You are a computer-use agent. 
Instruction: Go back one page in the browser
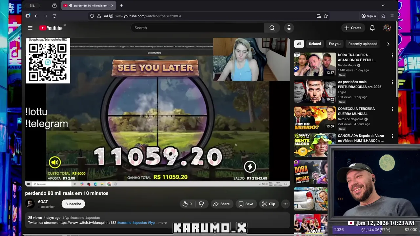click(x=36, y=16)
